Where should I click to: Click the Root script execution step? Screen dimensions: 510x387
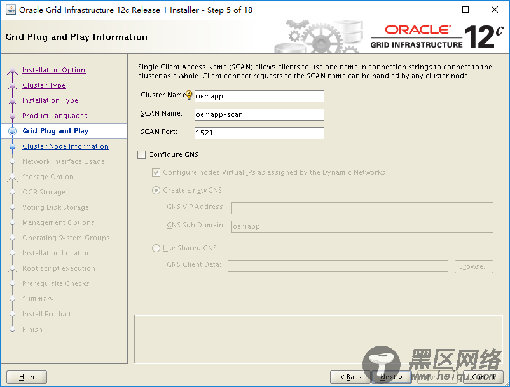point(59,268)
